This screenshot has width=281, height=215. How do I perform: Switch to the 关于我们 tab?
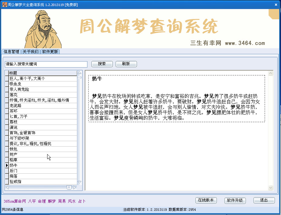[x=31, y=52]
